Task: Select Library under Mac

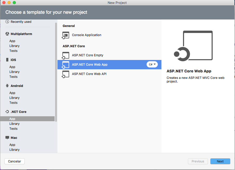Action: (14, 150)
